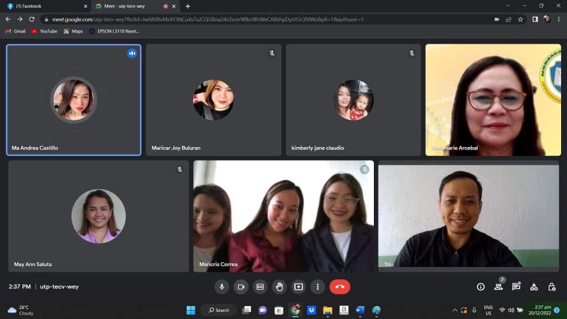Open Dropbox from taskbar
Viewport: 567px width, 319px height.
coord(311,310)
